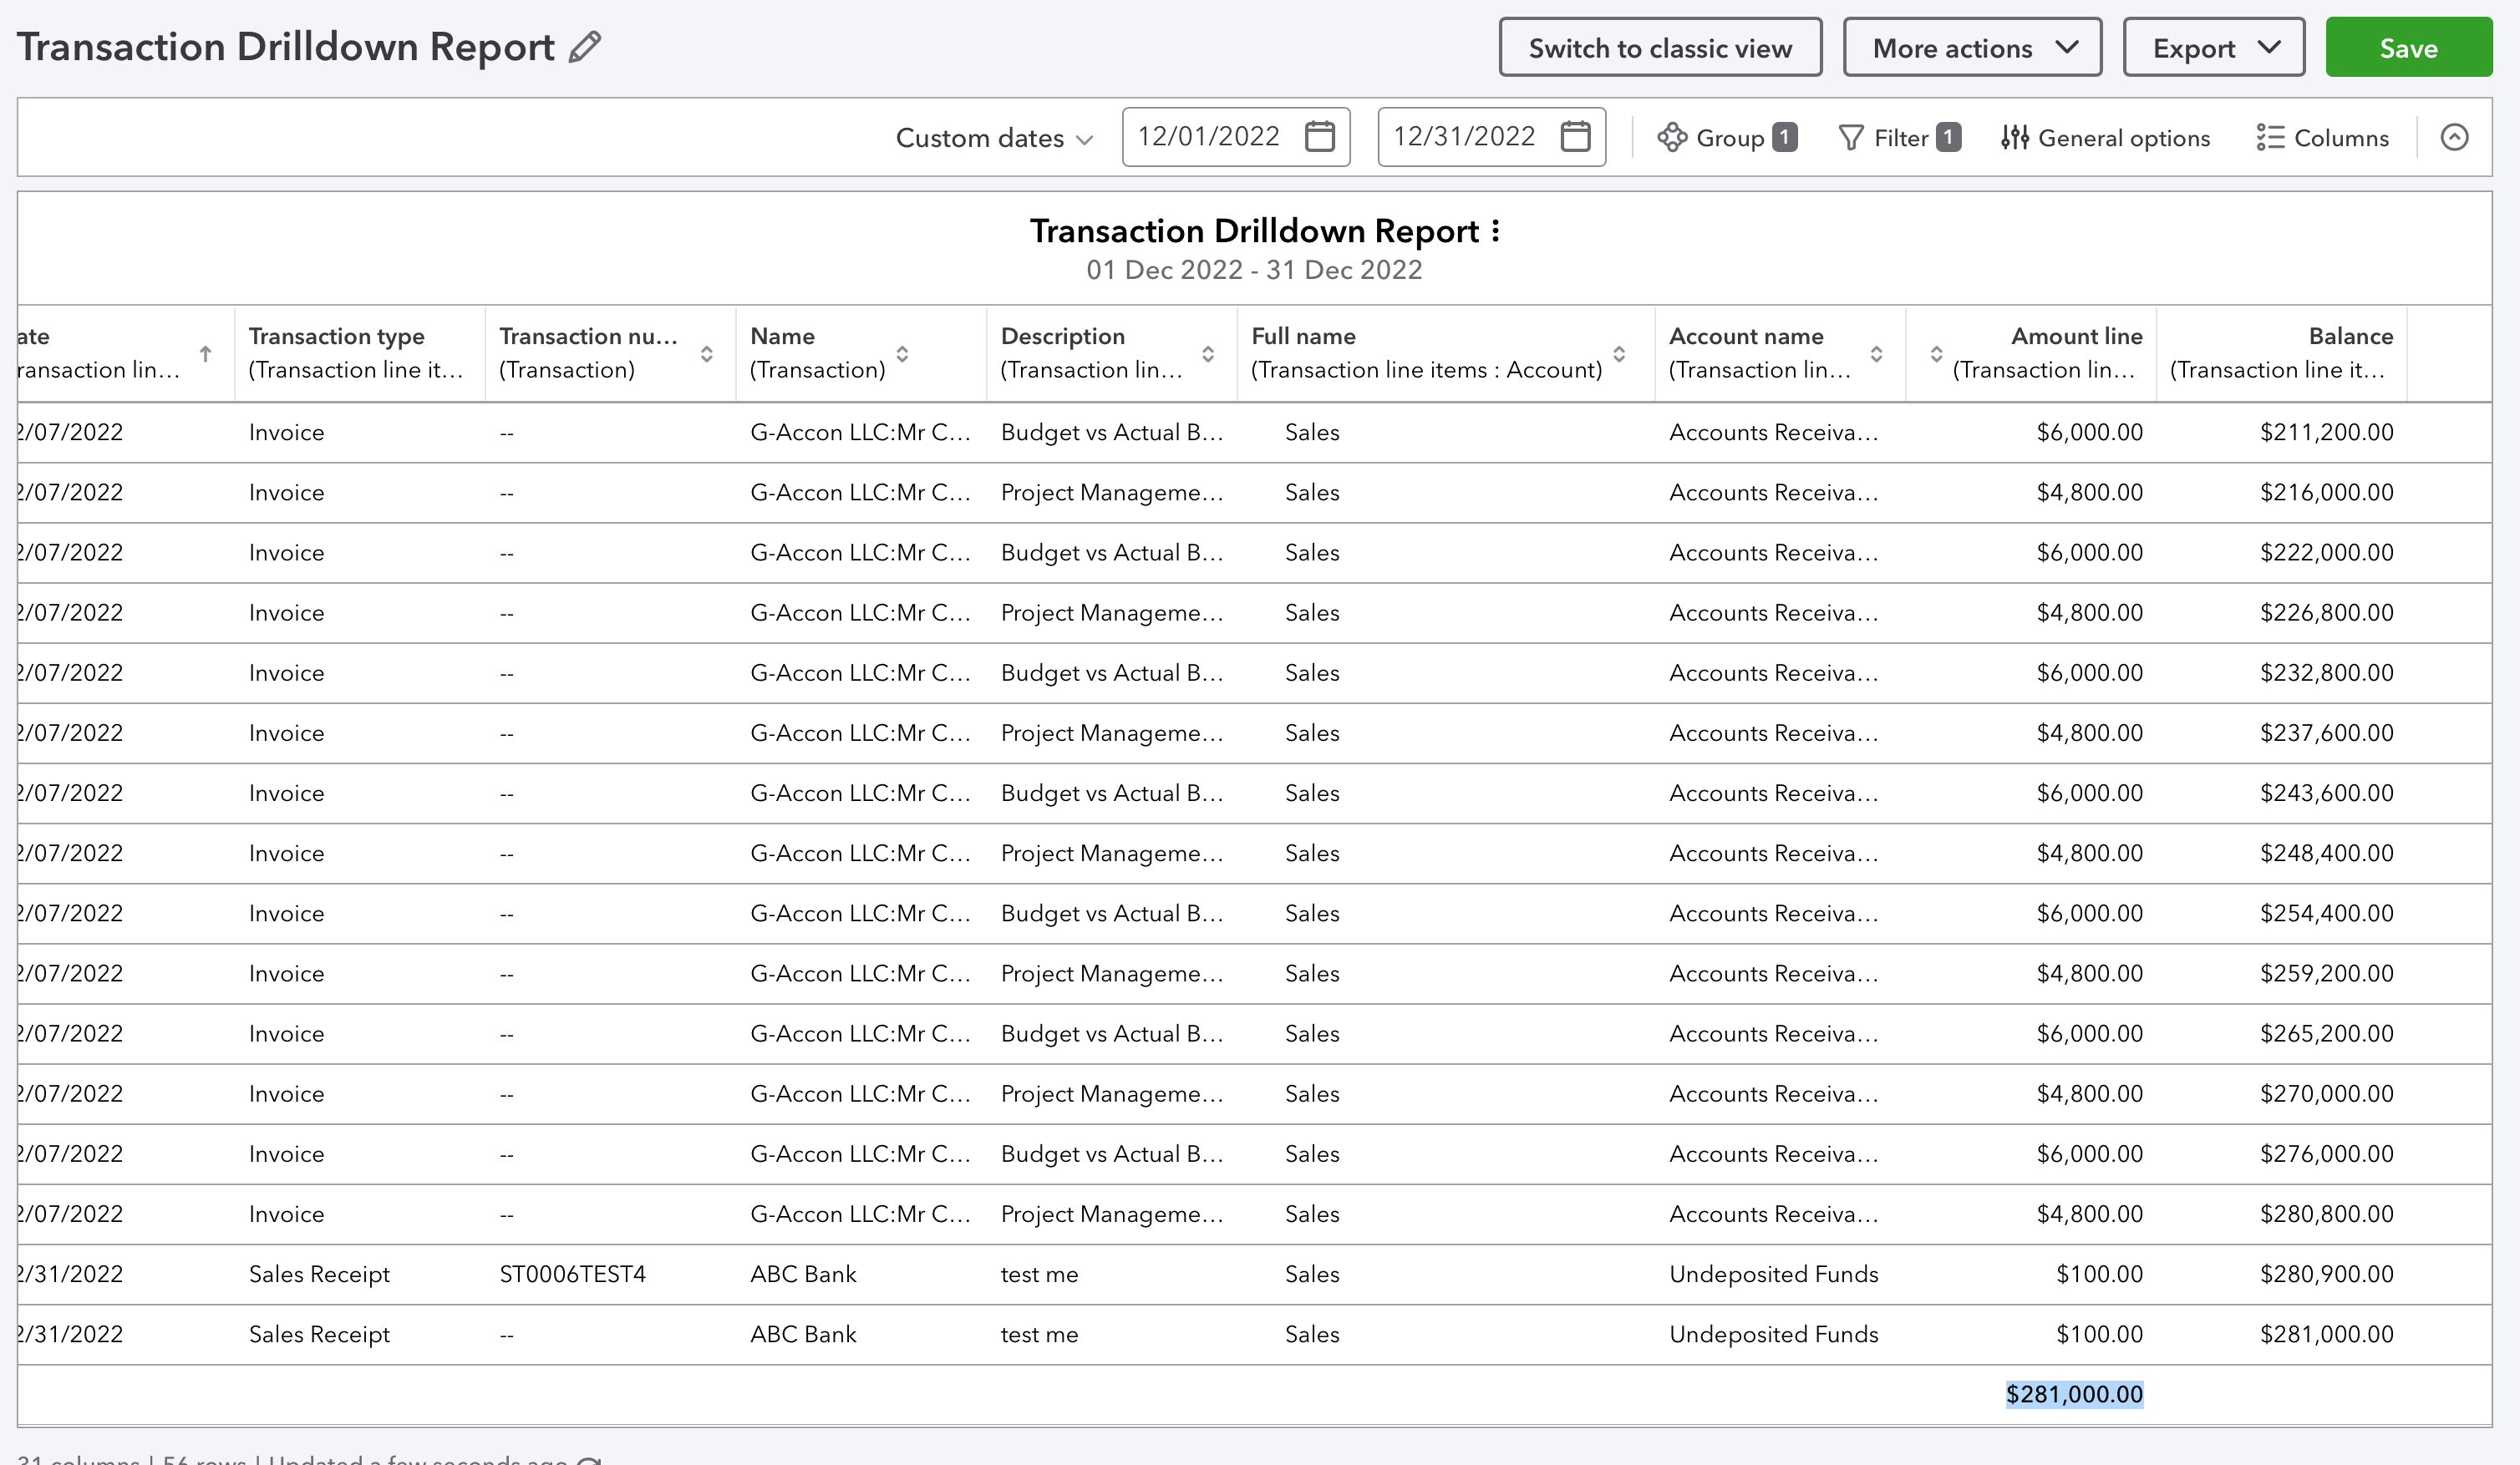The image size is (2520, 1465).
Task: Click the $270,000.00 balance cell
Action: (x=2327, y=1093)
